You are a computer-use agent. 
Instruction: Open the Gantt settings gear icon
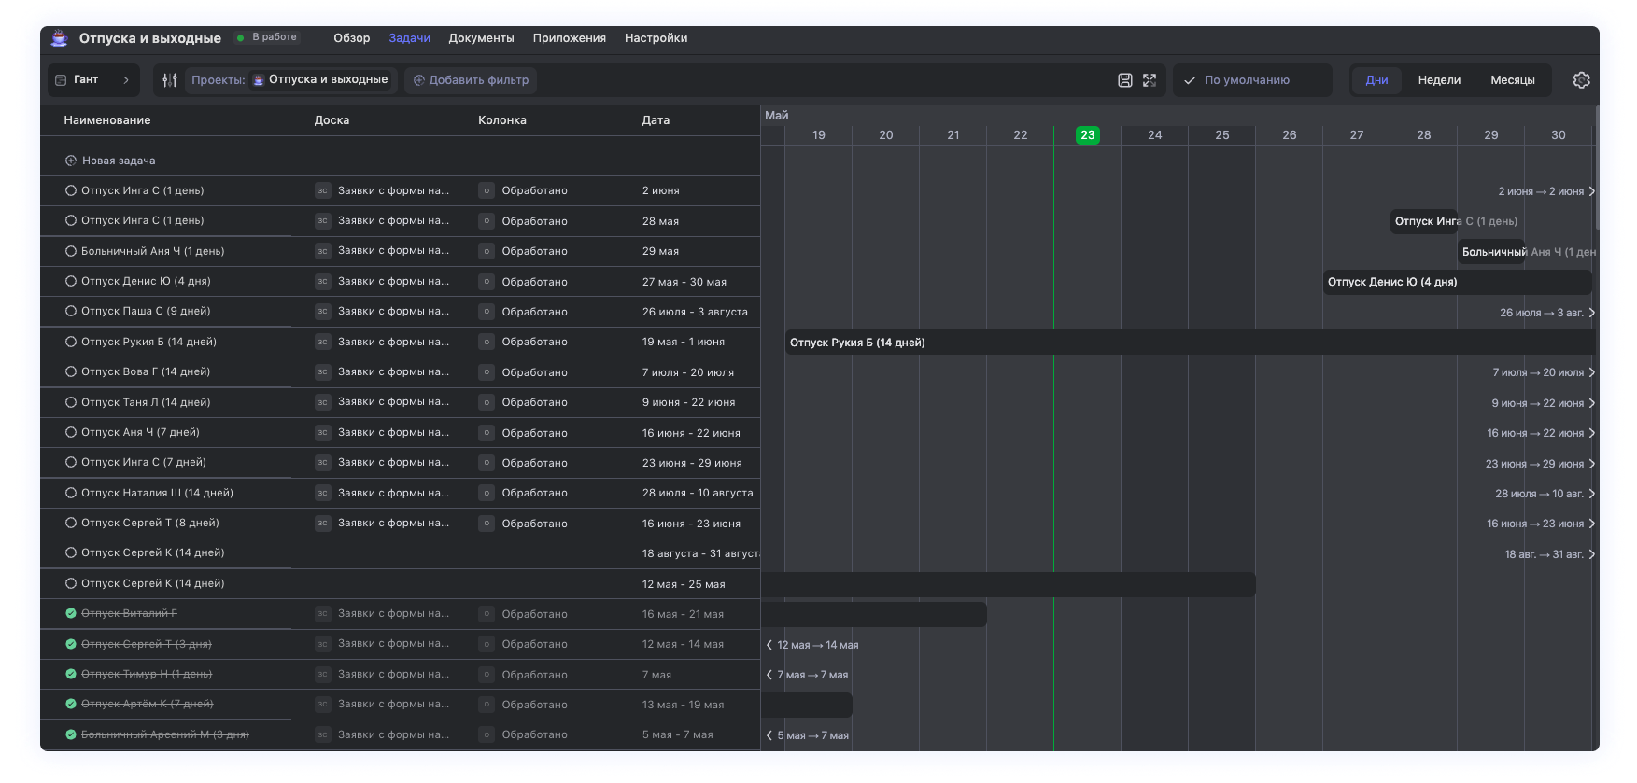(1581, 80)
